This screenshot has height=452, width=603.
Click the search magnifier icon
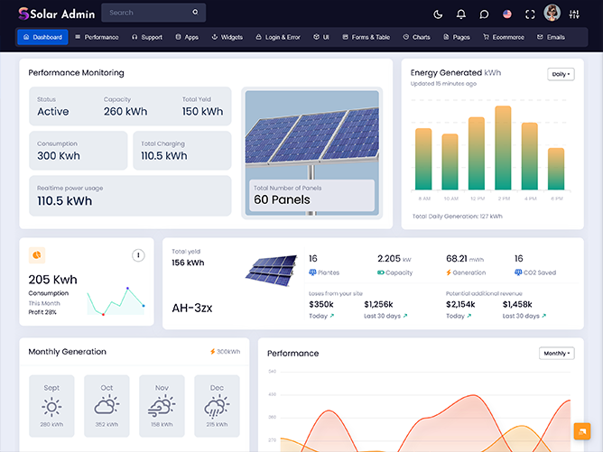195,13
